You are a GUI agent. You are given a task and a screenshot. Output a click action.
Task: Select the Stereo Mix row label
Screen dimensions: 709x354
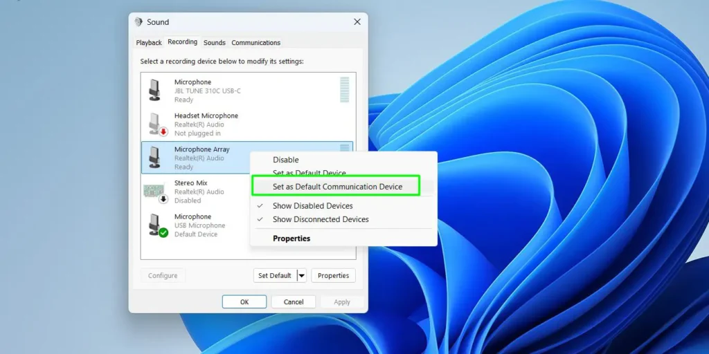[x=191, y=183]
